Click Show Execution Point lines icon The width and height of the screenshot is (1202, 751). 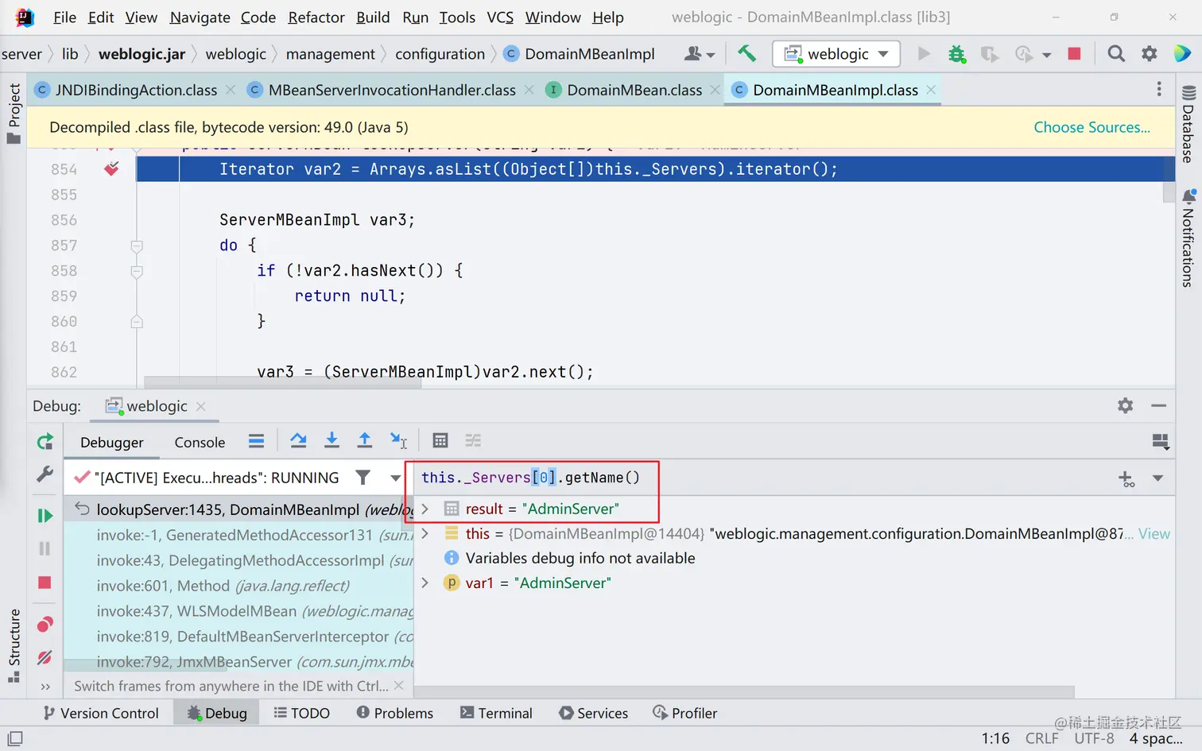coord(256,440)
